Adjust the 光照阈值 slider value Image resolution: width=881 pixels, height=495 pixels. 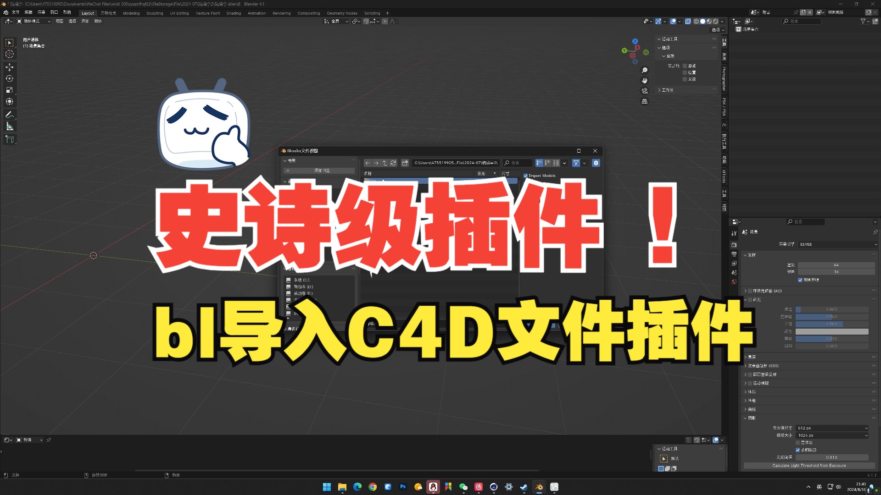pyautogui.click(x=831, y=457)
